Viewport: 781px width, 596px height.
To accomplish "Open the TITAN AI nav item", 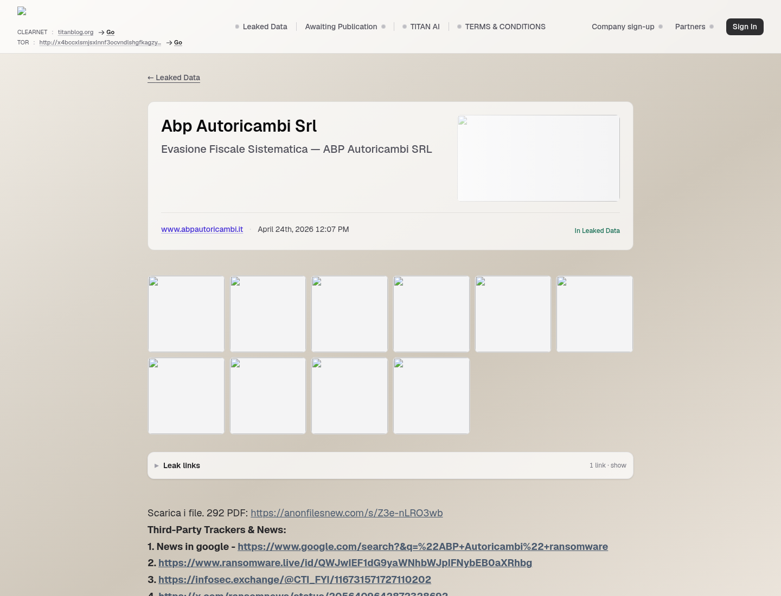I will click(x=421, y=27).
